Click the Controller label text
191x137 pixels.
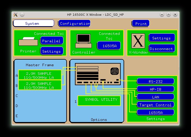click(x=84, y=52)
